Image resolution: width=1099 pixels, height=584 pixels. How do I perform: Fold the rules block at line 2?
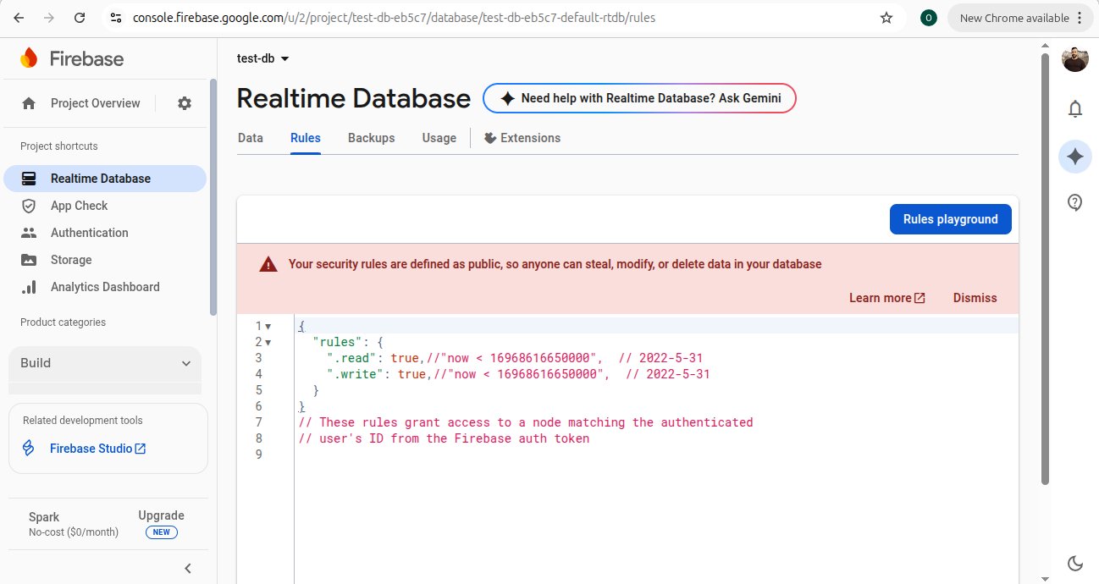click(268, 343)
